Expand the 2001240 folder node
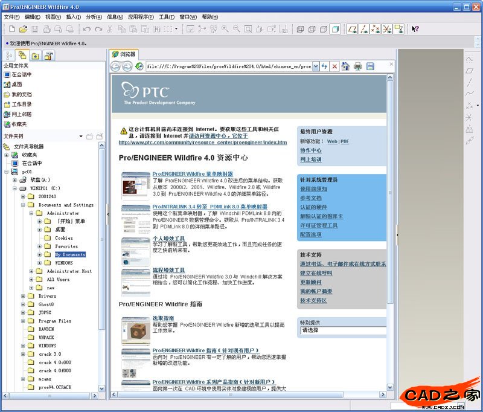 pyautogui.click(x=23, y=196)
